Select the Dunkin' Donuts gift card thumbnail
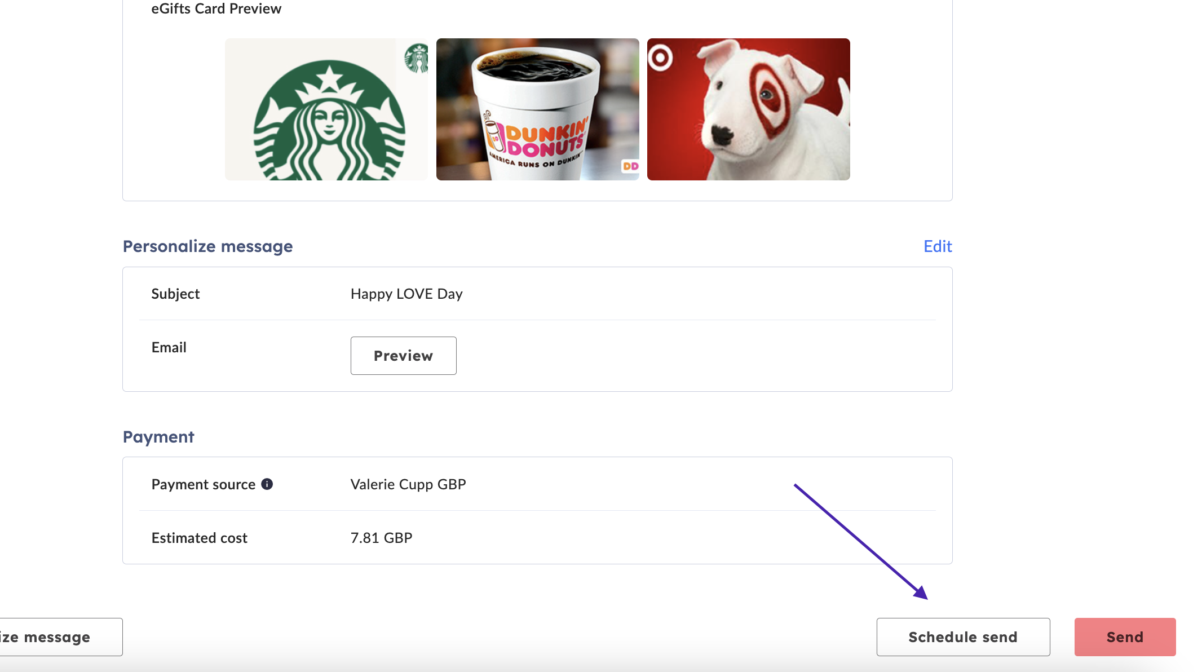Image resolution: width=1202 pixels, height=672 pixels. pos(538,109)
